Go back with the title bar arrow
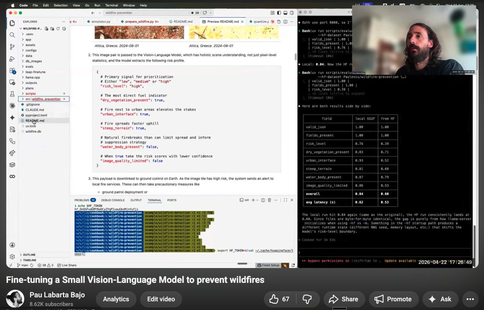The image size is (484, 310). click(93, 13)
